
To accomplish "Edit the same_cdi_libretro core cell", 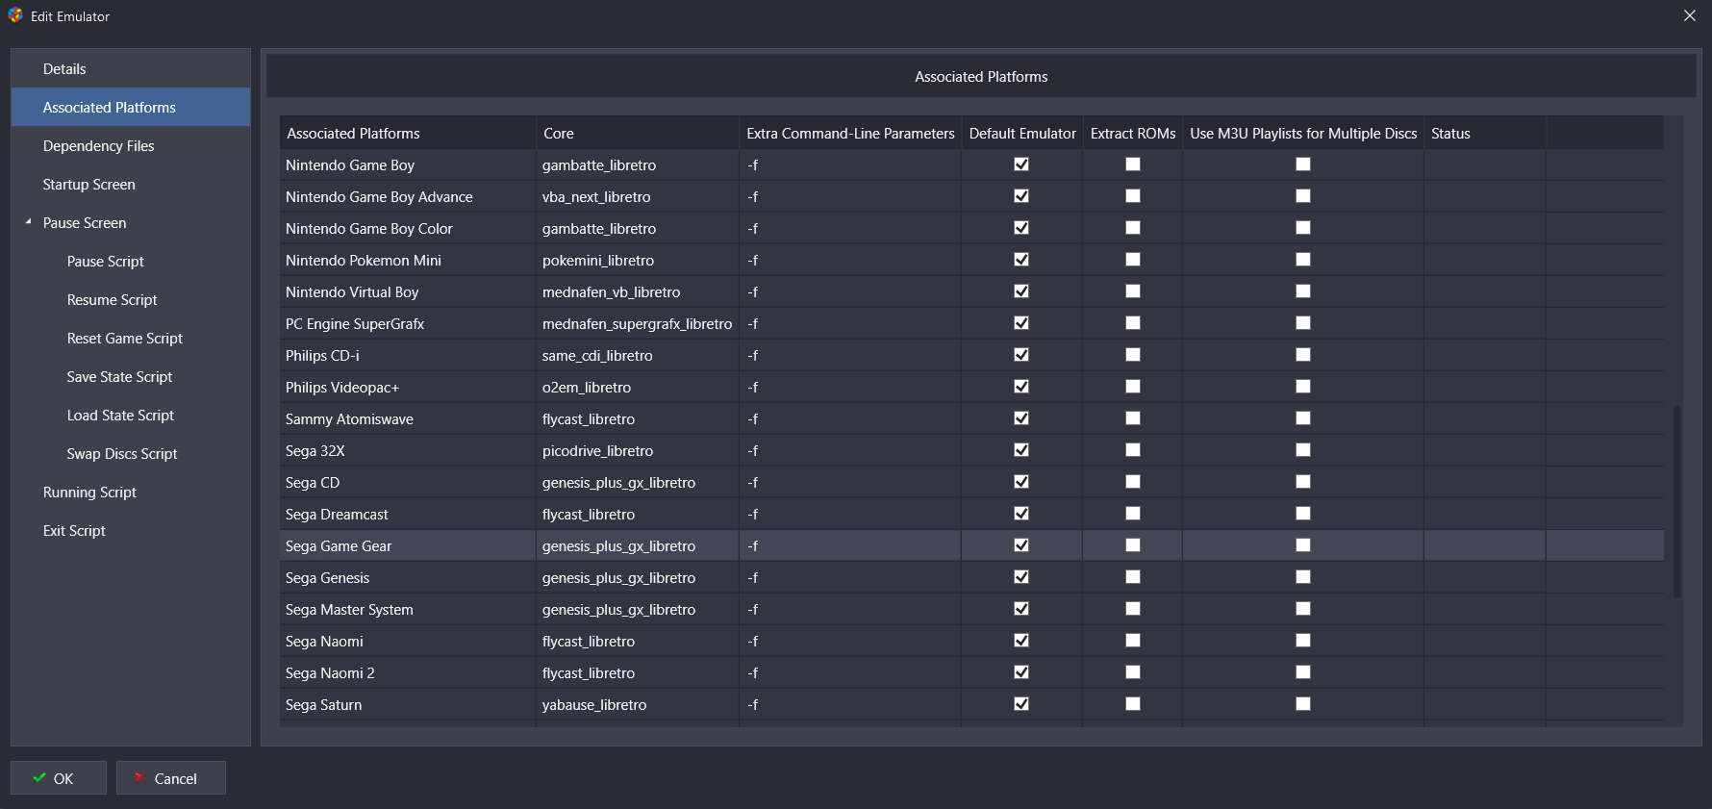I will [x=638, y=356].
